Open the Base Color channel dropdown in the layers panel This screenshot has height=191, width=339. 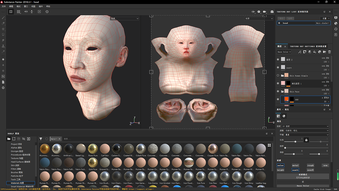[x=284, y=52]
